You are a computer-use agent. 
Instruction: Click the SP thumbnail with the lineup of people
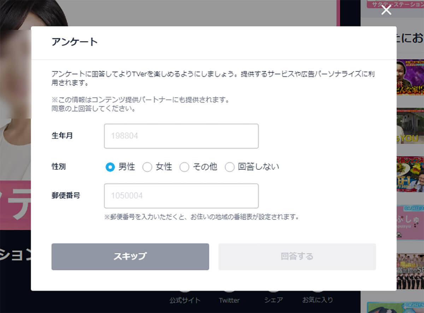(410, 271)
